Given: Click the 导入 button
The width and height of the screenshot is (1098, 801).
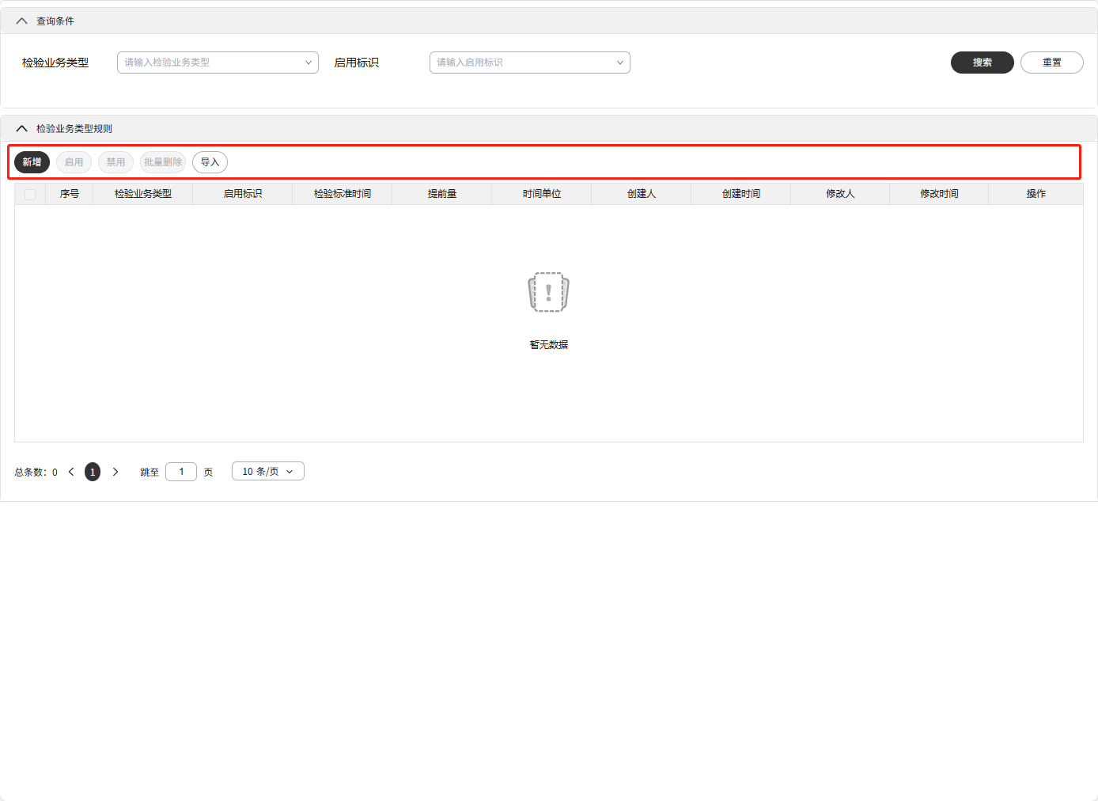Looking at the screenshot, I should 210,162.
